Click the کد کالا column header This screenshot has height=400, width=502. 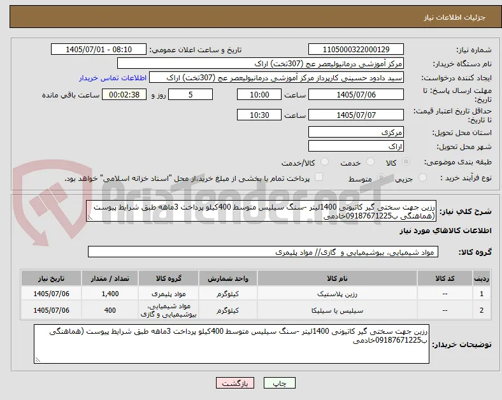coord(445,278)
